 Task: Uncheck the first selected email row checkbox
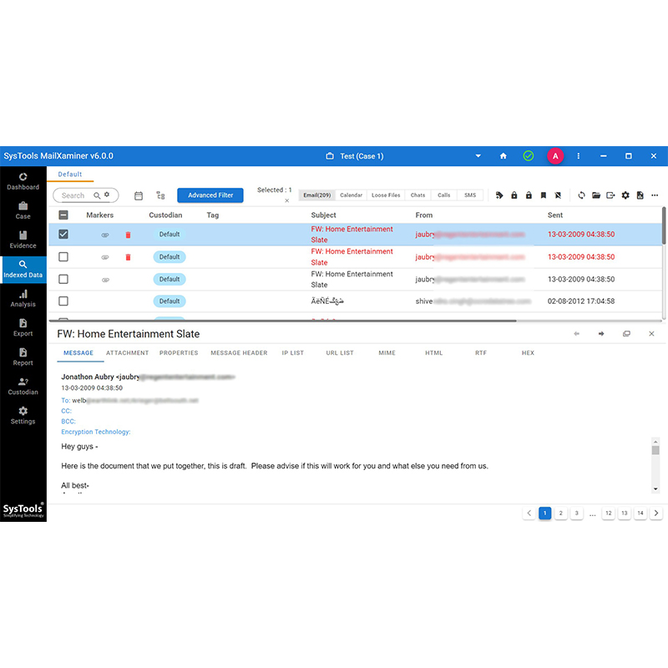(x=63, y=235)
